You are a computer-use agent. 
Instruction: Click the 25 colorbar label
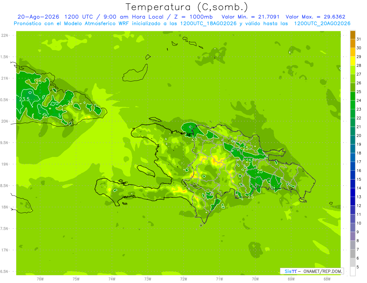point(359,92)
